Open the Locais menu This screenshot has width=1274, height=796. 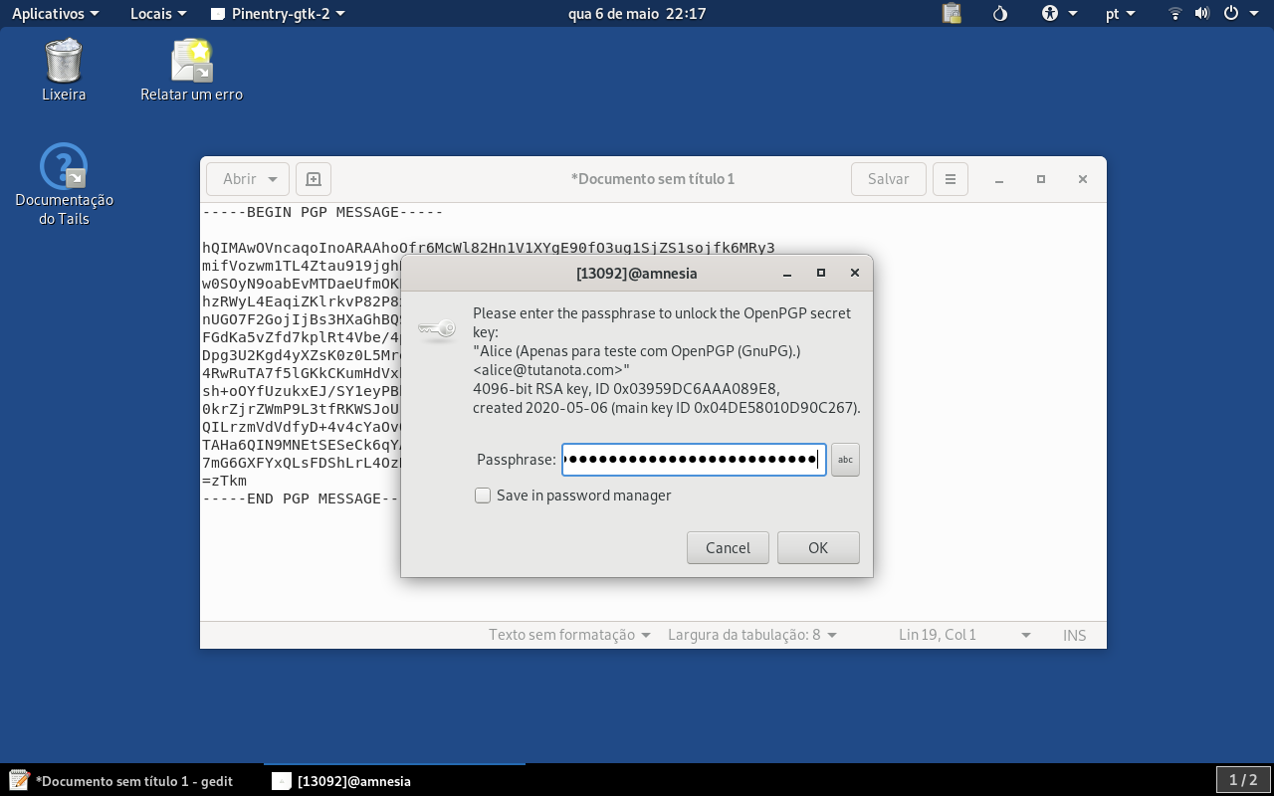click(158, 14)
